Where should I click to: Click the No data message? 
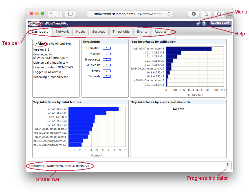179,109
